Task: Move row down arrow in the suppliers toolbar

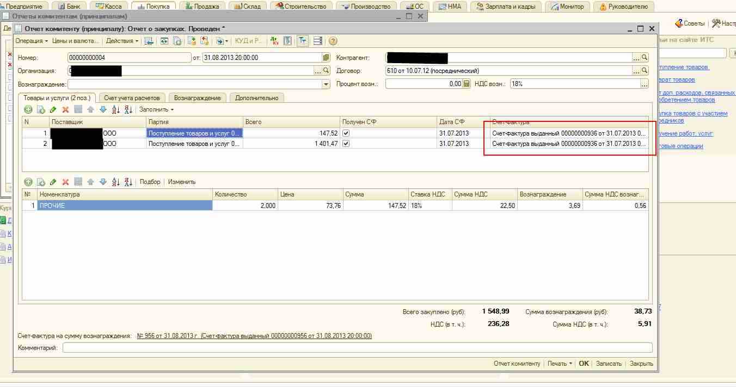Action: (103, 109)
